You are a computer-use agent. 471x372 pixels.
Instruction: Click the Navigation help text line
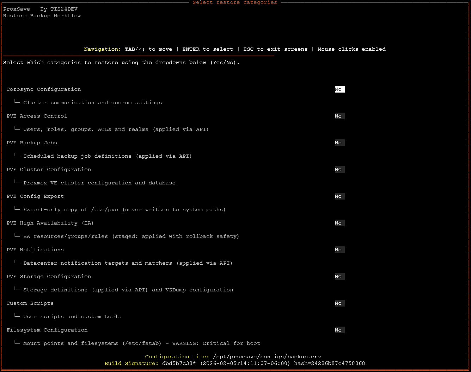[235, 49]
